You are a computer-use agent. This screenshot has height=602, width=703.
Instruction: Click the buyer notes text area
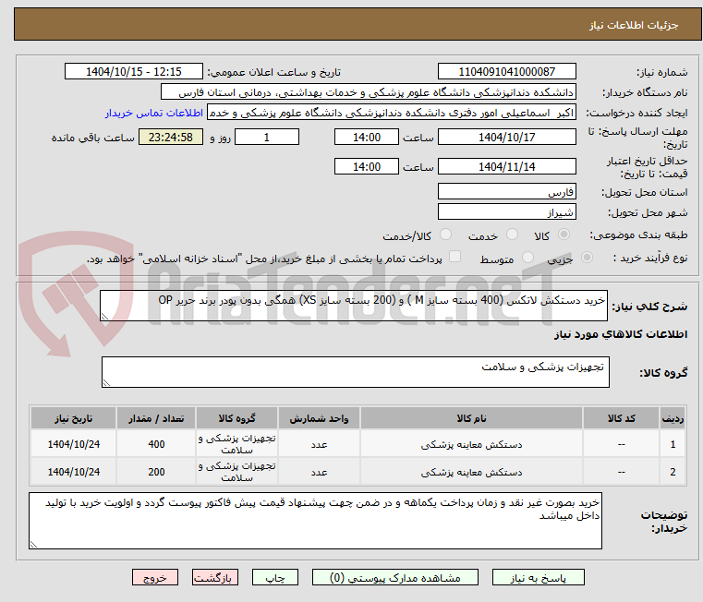pyautogui.click(x=315, y=521)
